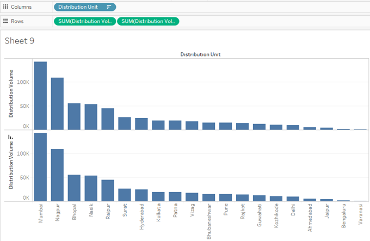Click the Rajkot axis label
The height and width of the screenshot is (241, 370).
[x=242, y=211]
